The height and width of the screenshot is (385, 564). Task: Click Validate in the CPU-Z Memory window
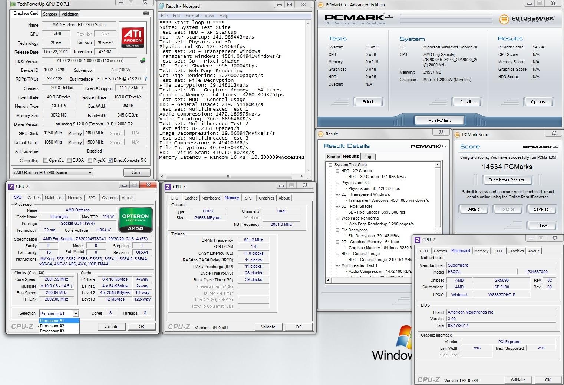click(268, 327)
